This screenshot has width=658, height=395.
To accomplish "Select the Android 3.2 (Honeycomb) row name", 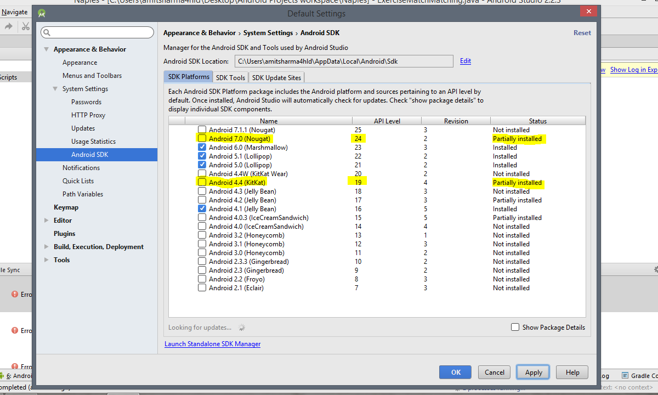I will tap(247, 235).
